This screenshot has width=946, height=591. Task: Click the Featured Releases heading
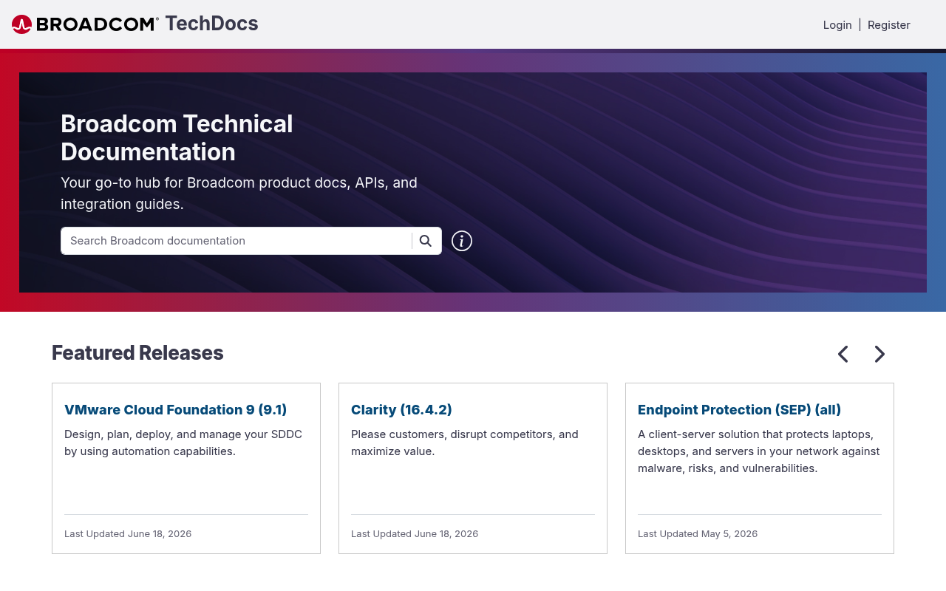137,353
